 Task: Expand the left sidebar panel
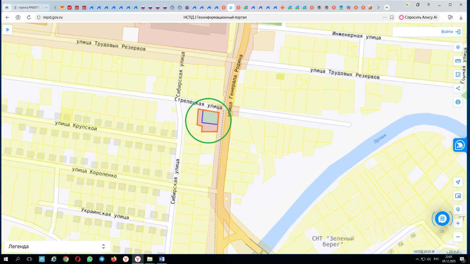tap(7, 30)
